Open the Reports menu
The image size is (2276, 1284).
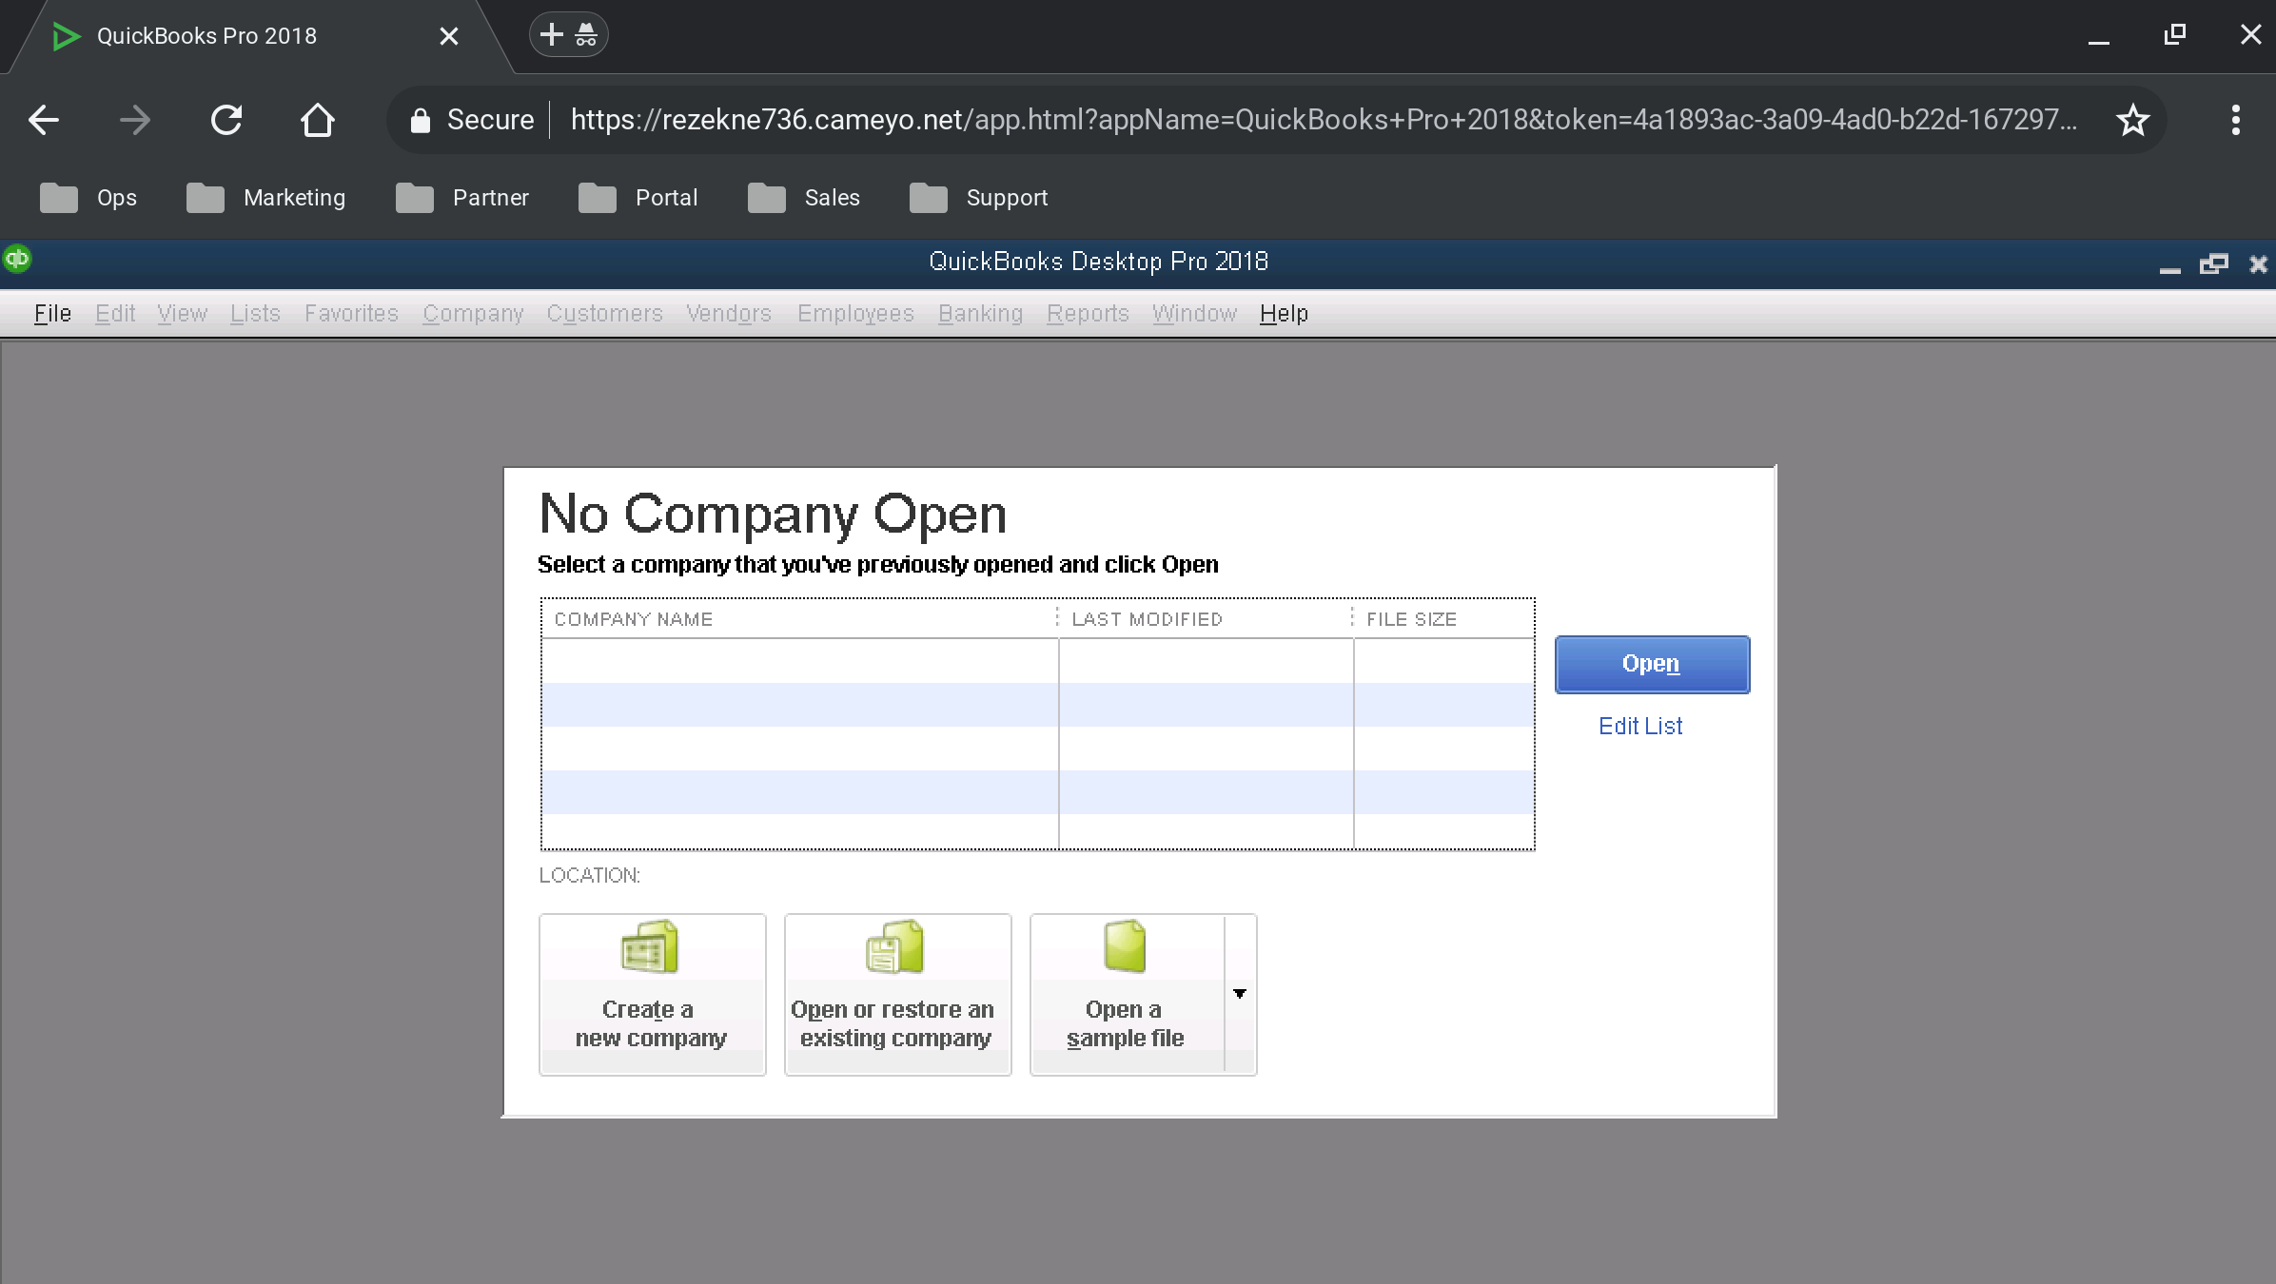click(1088, 314)
